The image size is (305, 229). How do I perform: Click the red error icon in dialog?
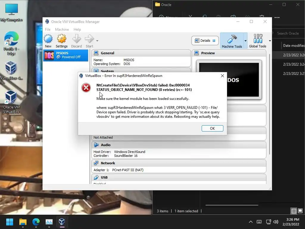tap(86, 88)
